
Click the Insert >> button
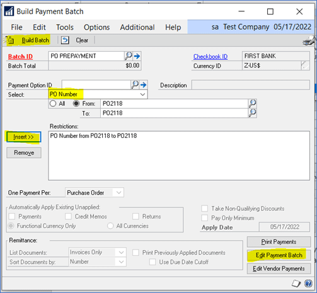pos(24,137)
